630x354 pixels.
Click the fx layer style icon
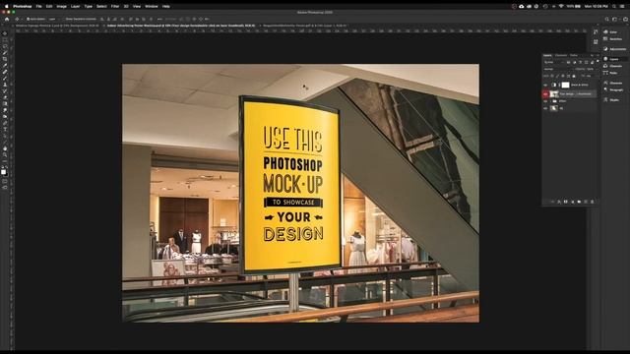click(559, 202)
